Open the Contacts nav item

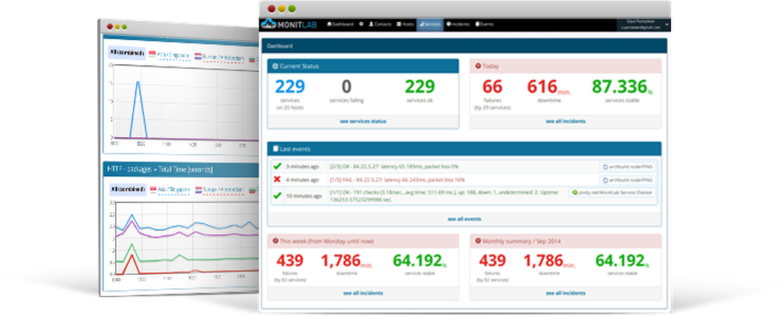pyautogui.click(x=380, y=24)
